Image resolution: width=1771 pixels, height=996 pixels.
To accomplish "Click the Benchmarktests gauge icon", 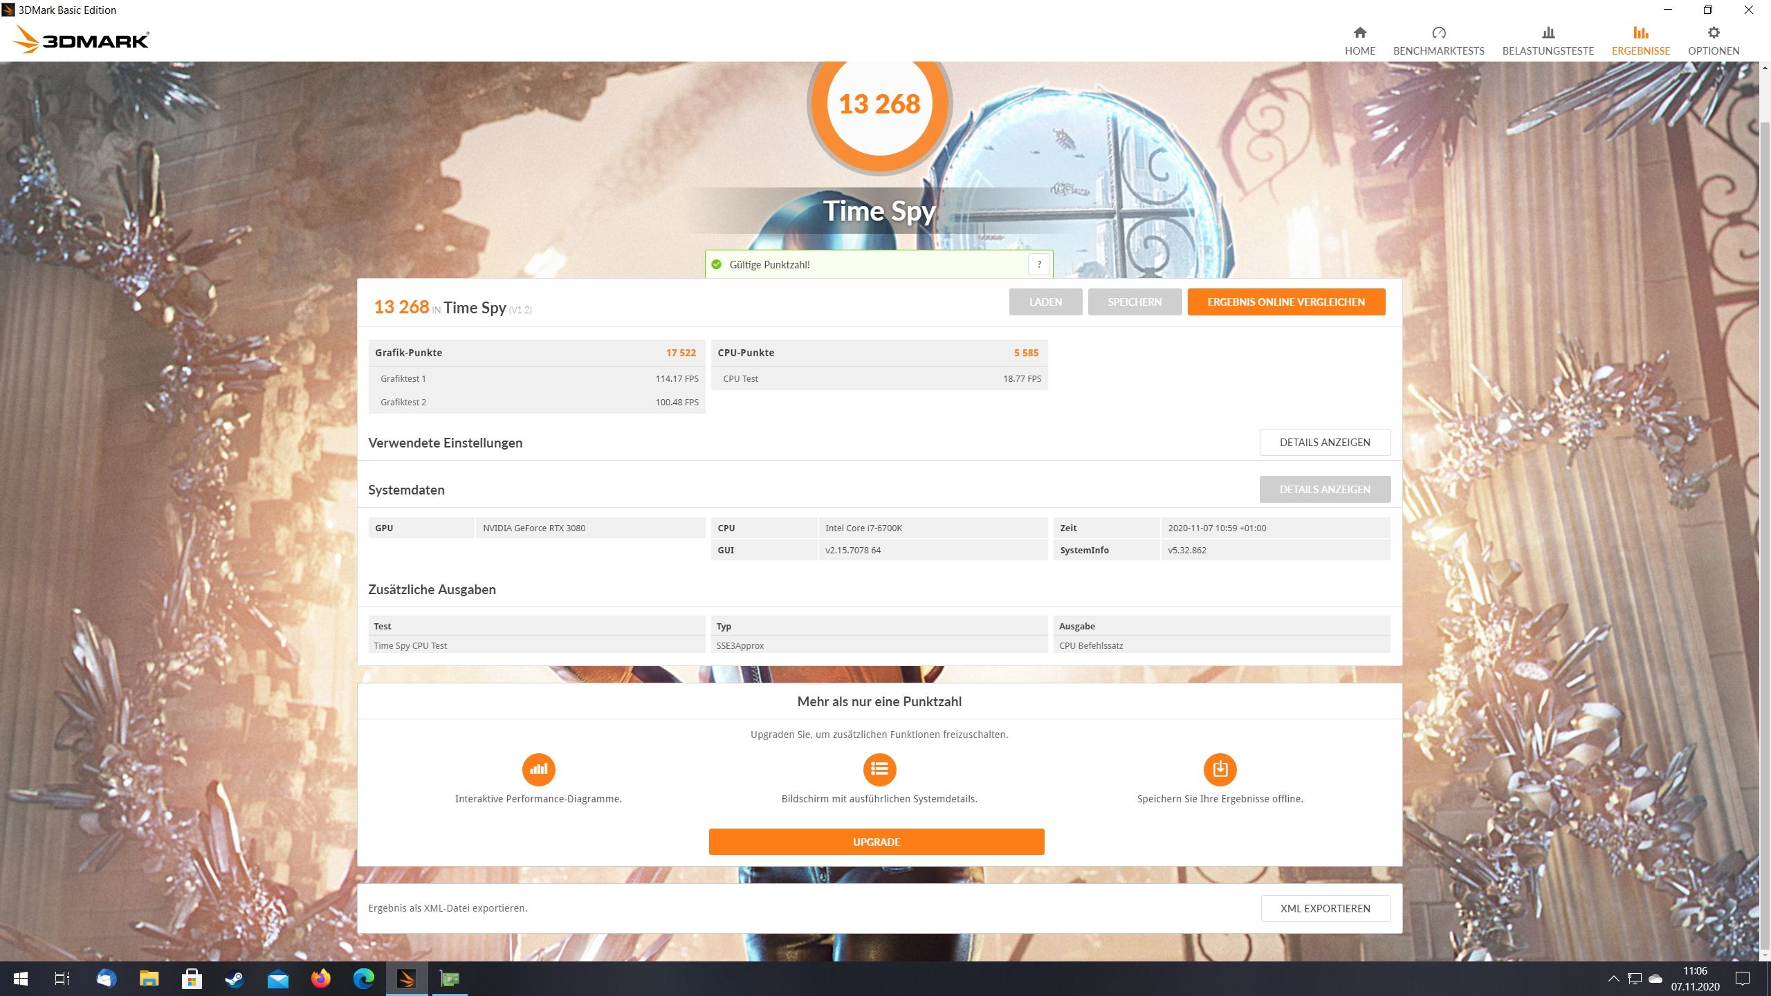I will click(x=1438, y=33).
